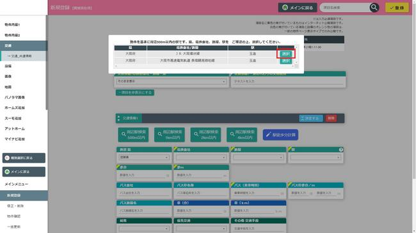Select パノラマ画像 in the sidebar menu

pyautogui.click(x=15, y=98)
